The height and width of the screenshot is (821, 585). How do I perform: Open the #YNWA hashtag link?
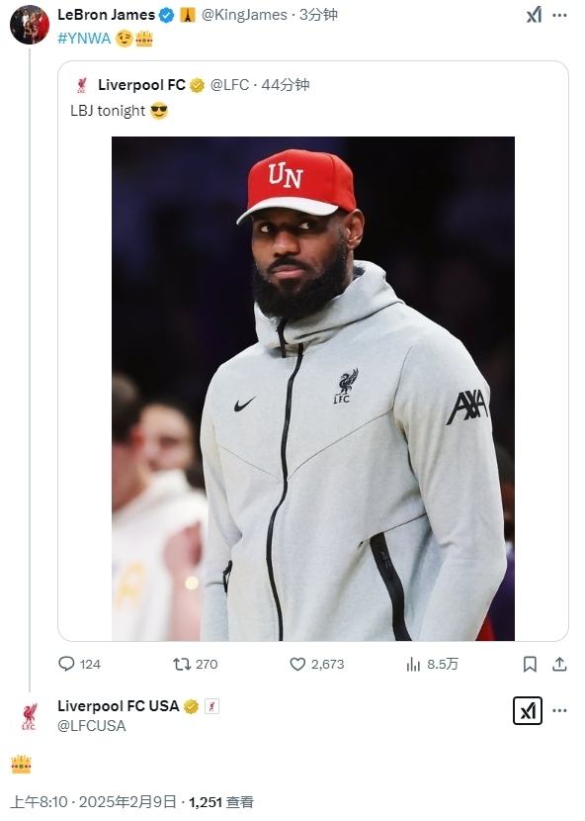84,39
